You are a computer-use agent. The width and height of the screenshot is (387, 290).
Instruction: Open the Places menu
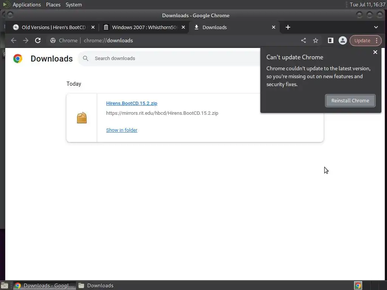pos(53,5)
